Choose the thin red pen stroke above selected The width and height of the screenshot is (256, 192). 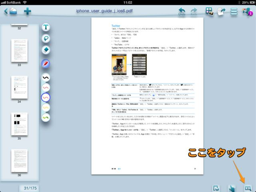(x=46, y=88)
